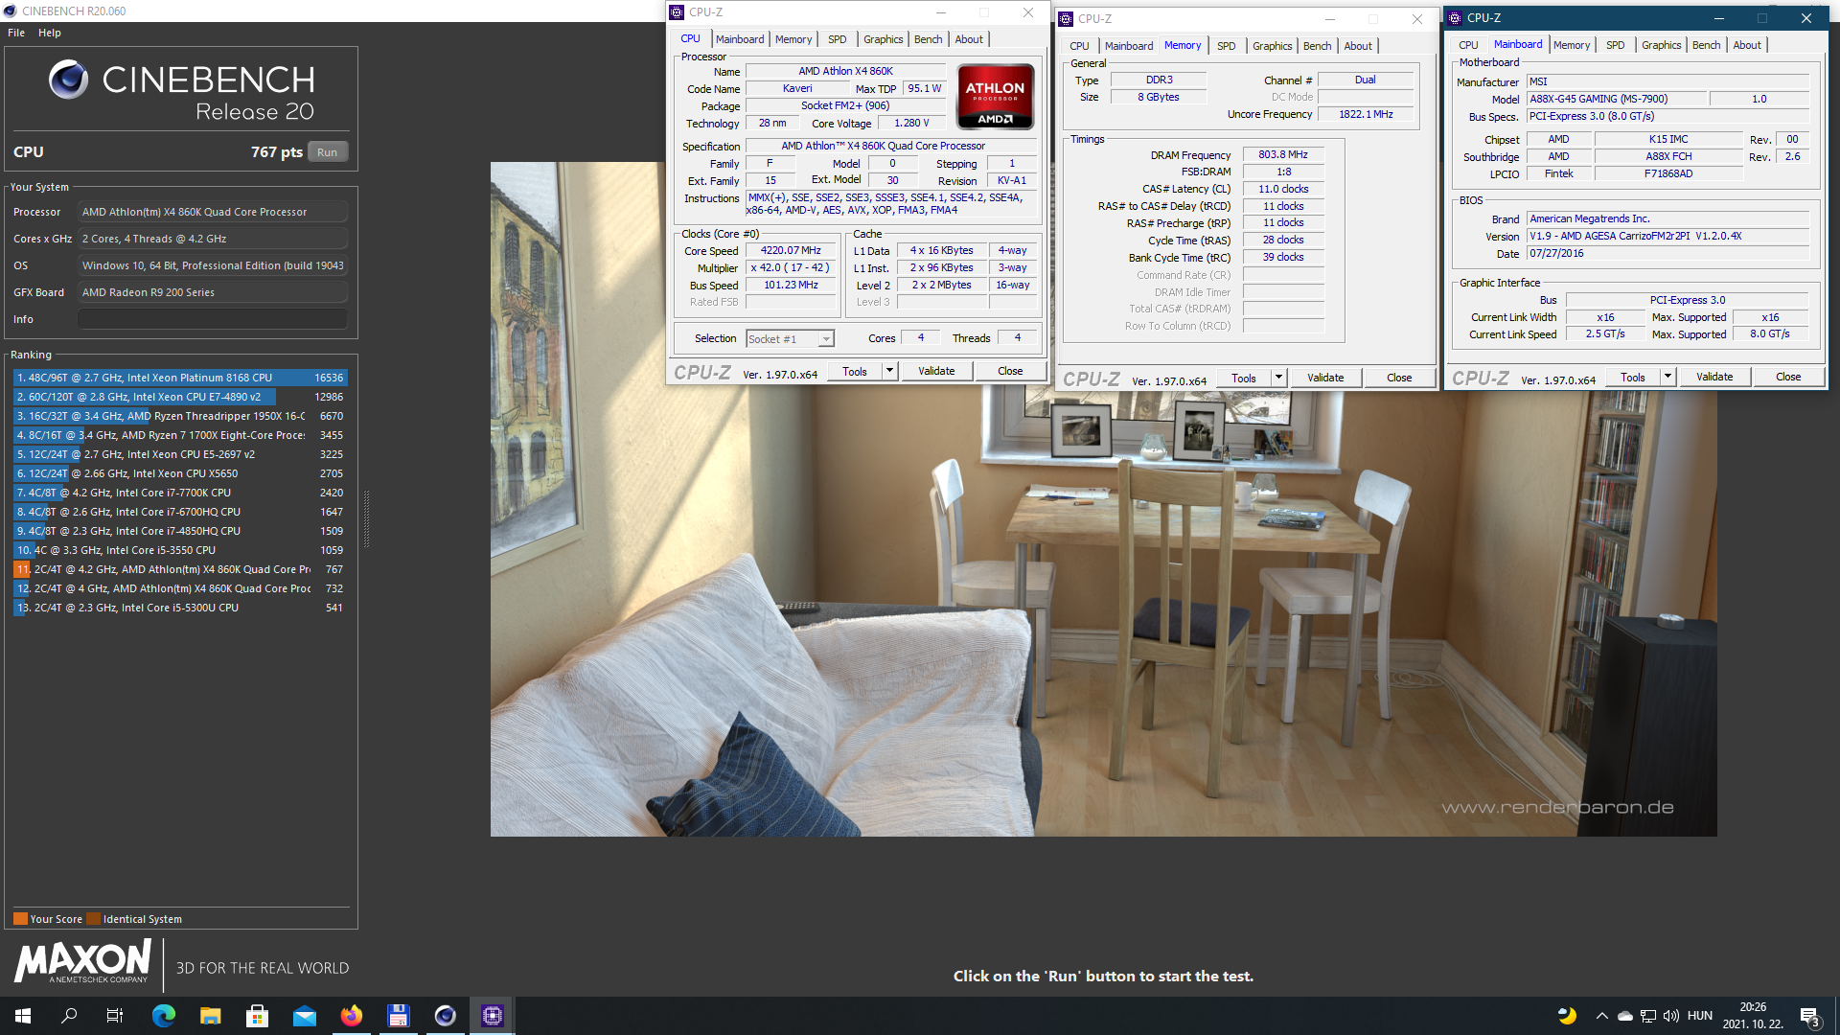Switch to Mainboard tab in first CPU-Z
Viewport: 1840px width, 1035px height.
point(740,39)
